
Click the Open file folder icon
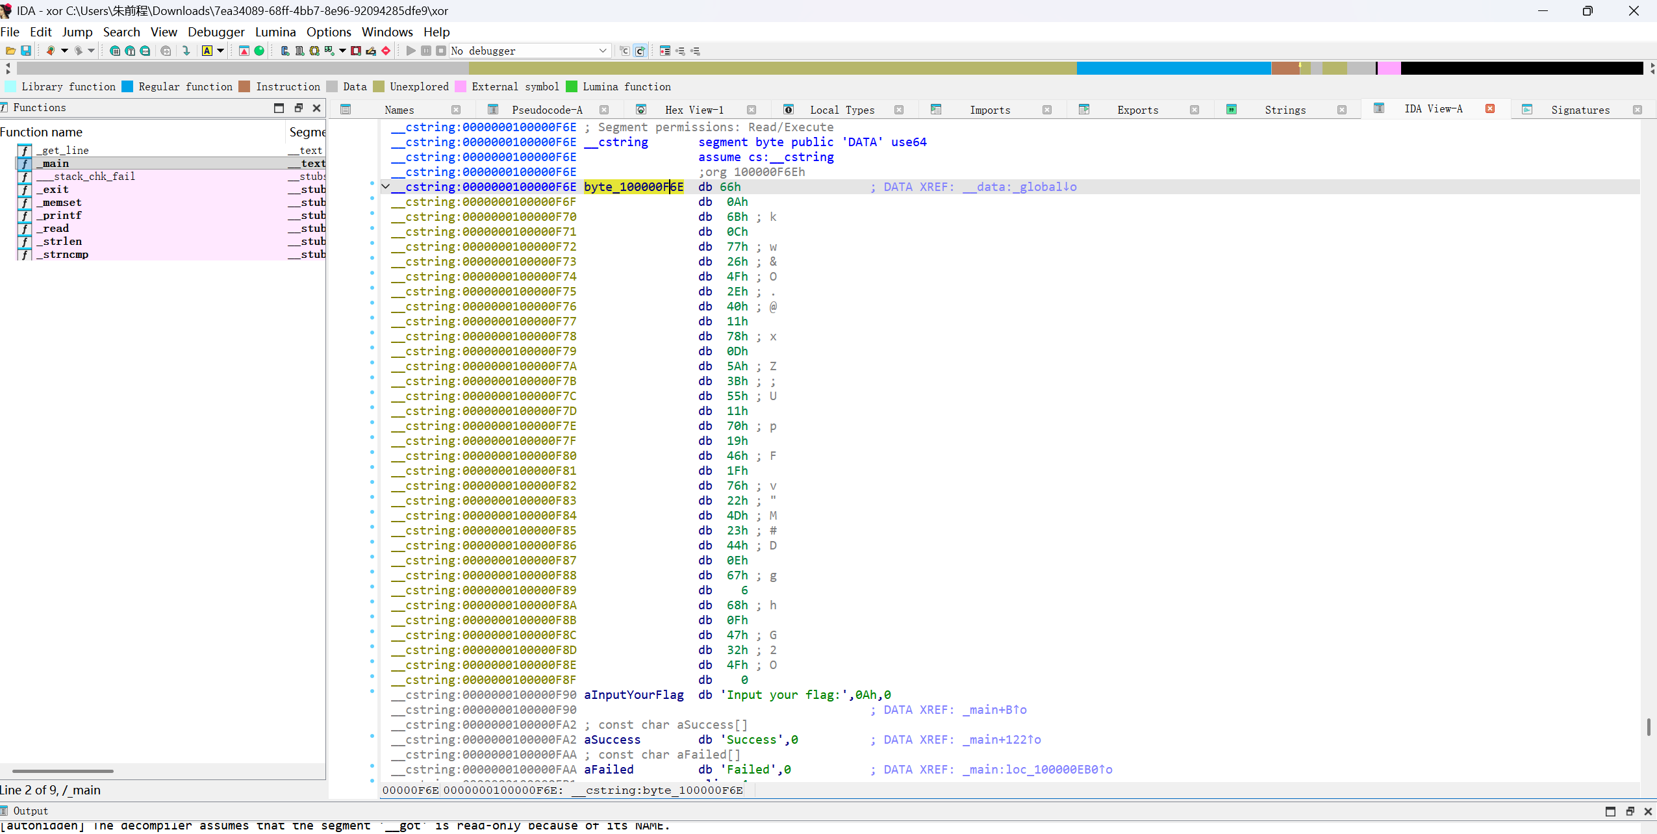tap(10, 51)
